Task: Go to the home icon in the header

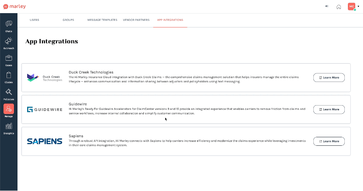Action: click(x=339, y=7)
